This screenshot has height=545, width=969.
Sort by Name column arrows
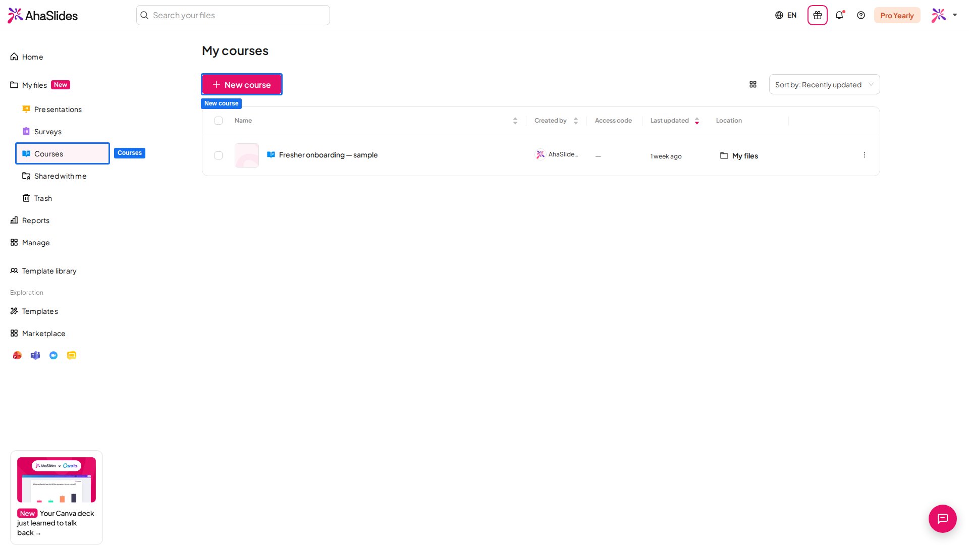(x=515, y=121)
